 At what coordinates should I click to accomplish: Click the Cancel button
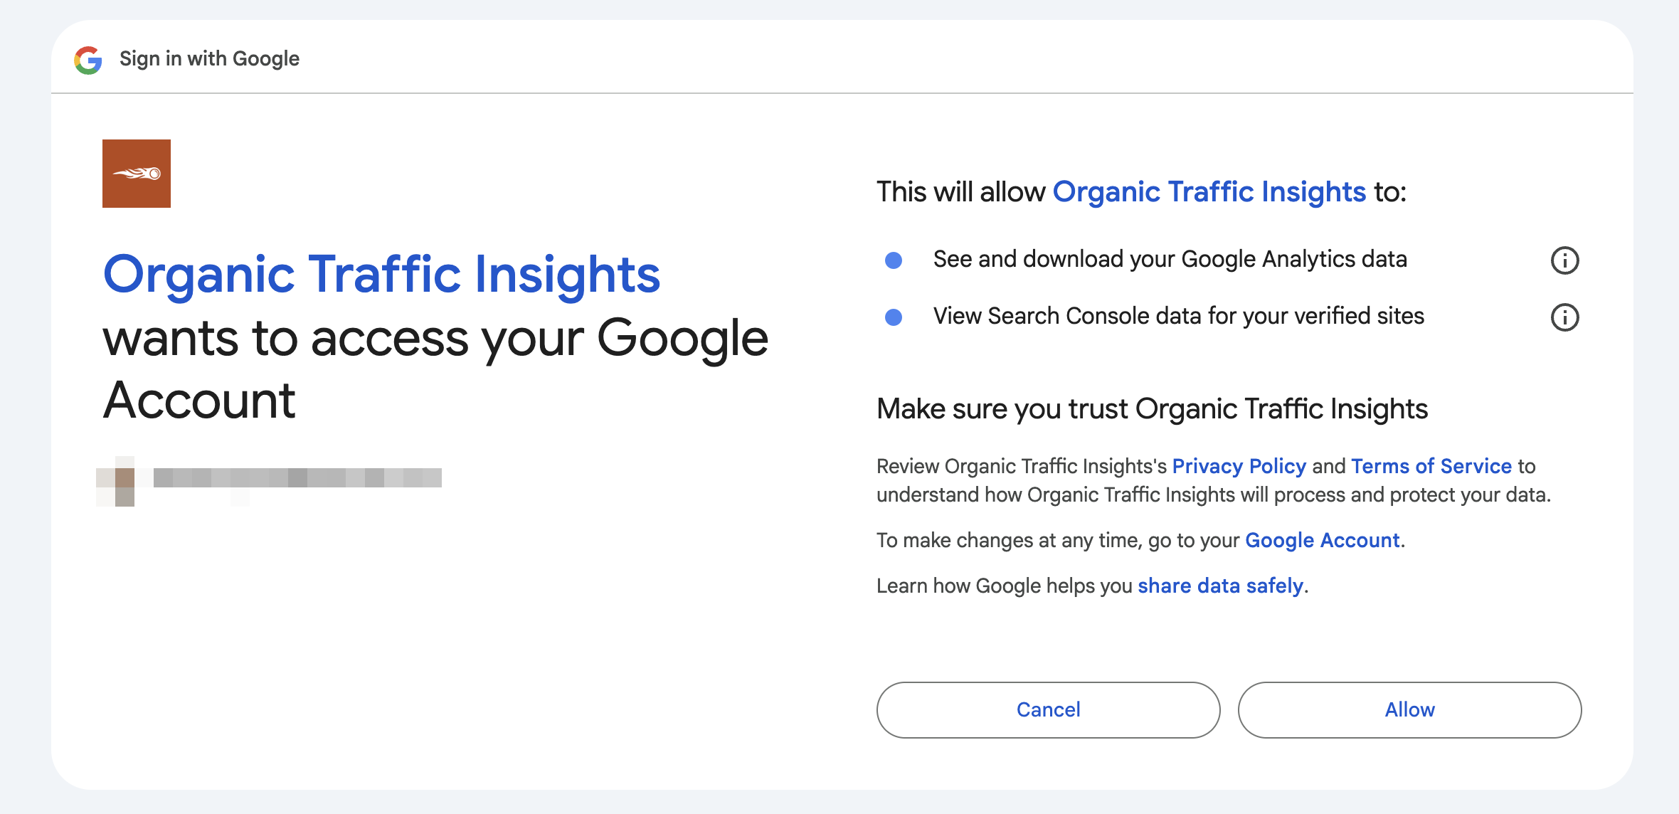pyautogui.click(x=1049, y=709)
